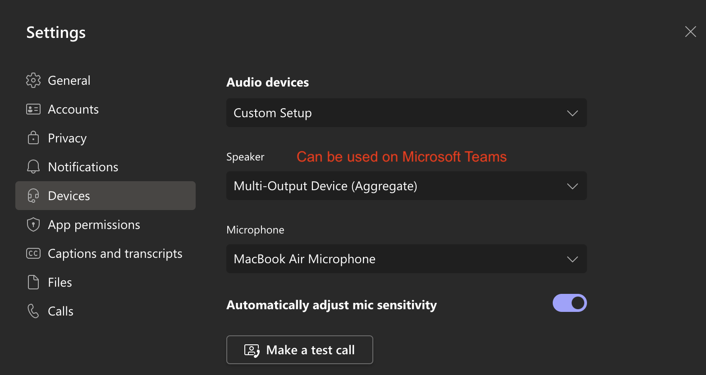Go to Notifications settings section
Image resolution: width=706 pixels, height=375 pixels.
point(83,167)
